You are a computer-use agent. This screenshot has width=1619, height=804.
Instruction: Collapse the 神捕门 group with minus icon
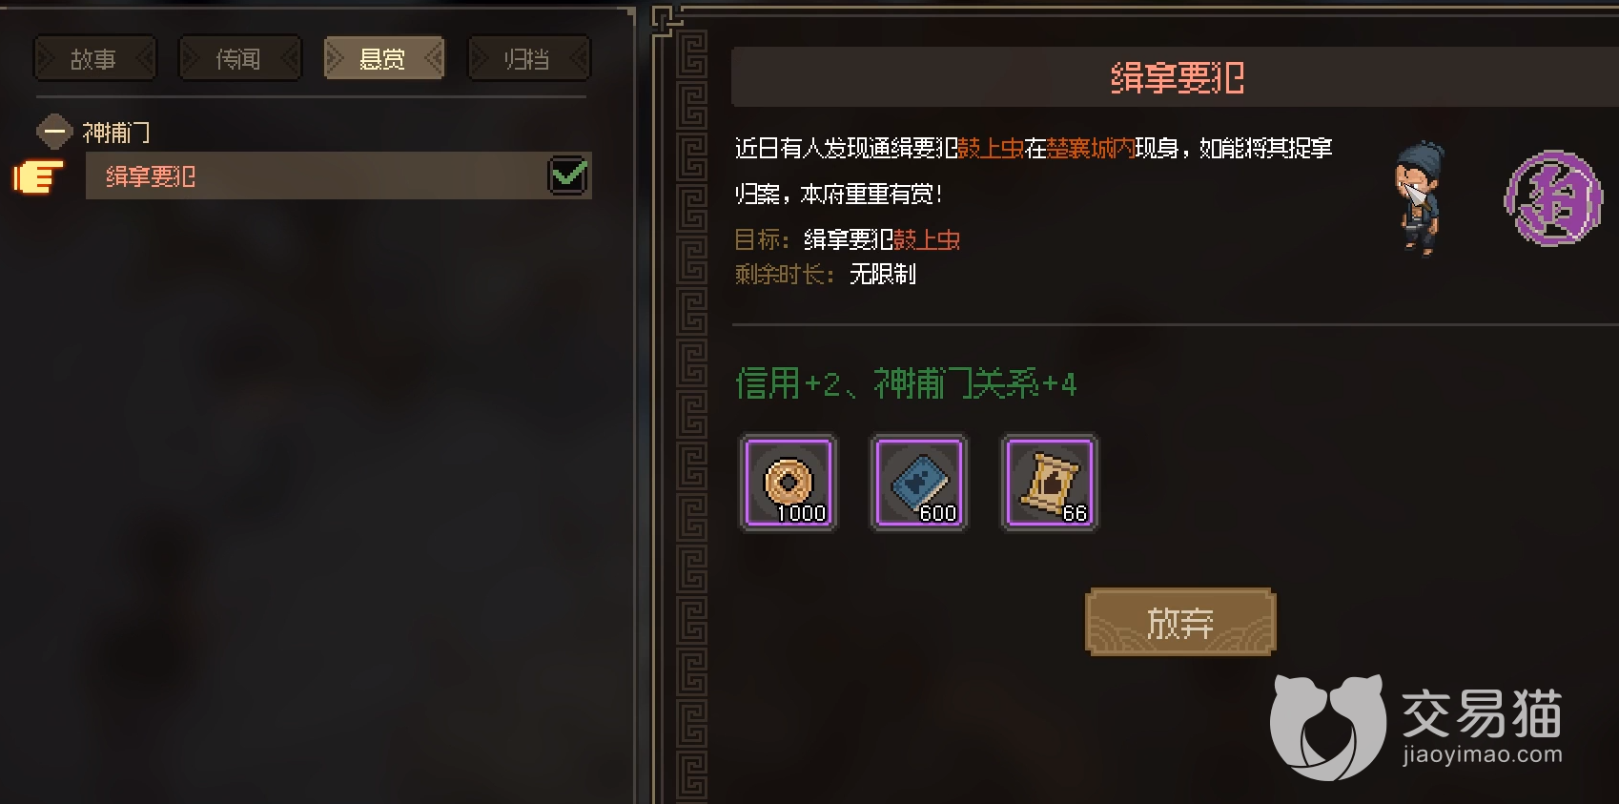pos(54,132)
